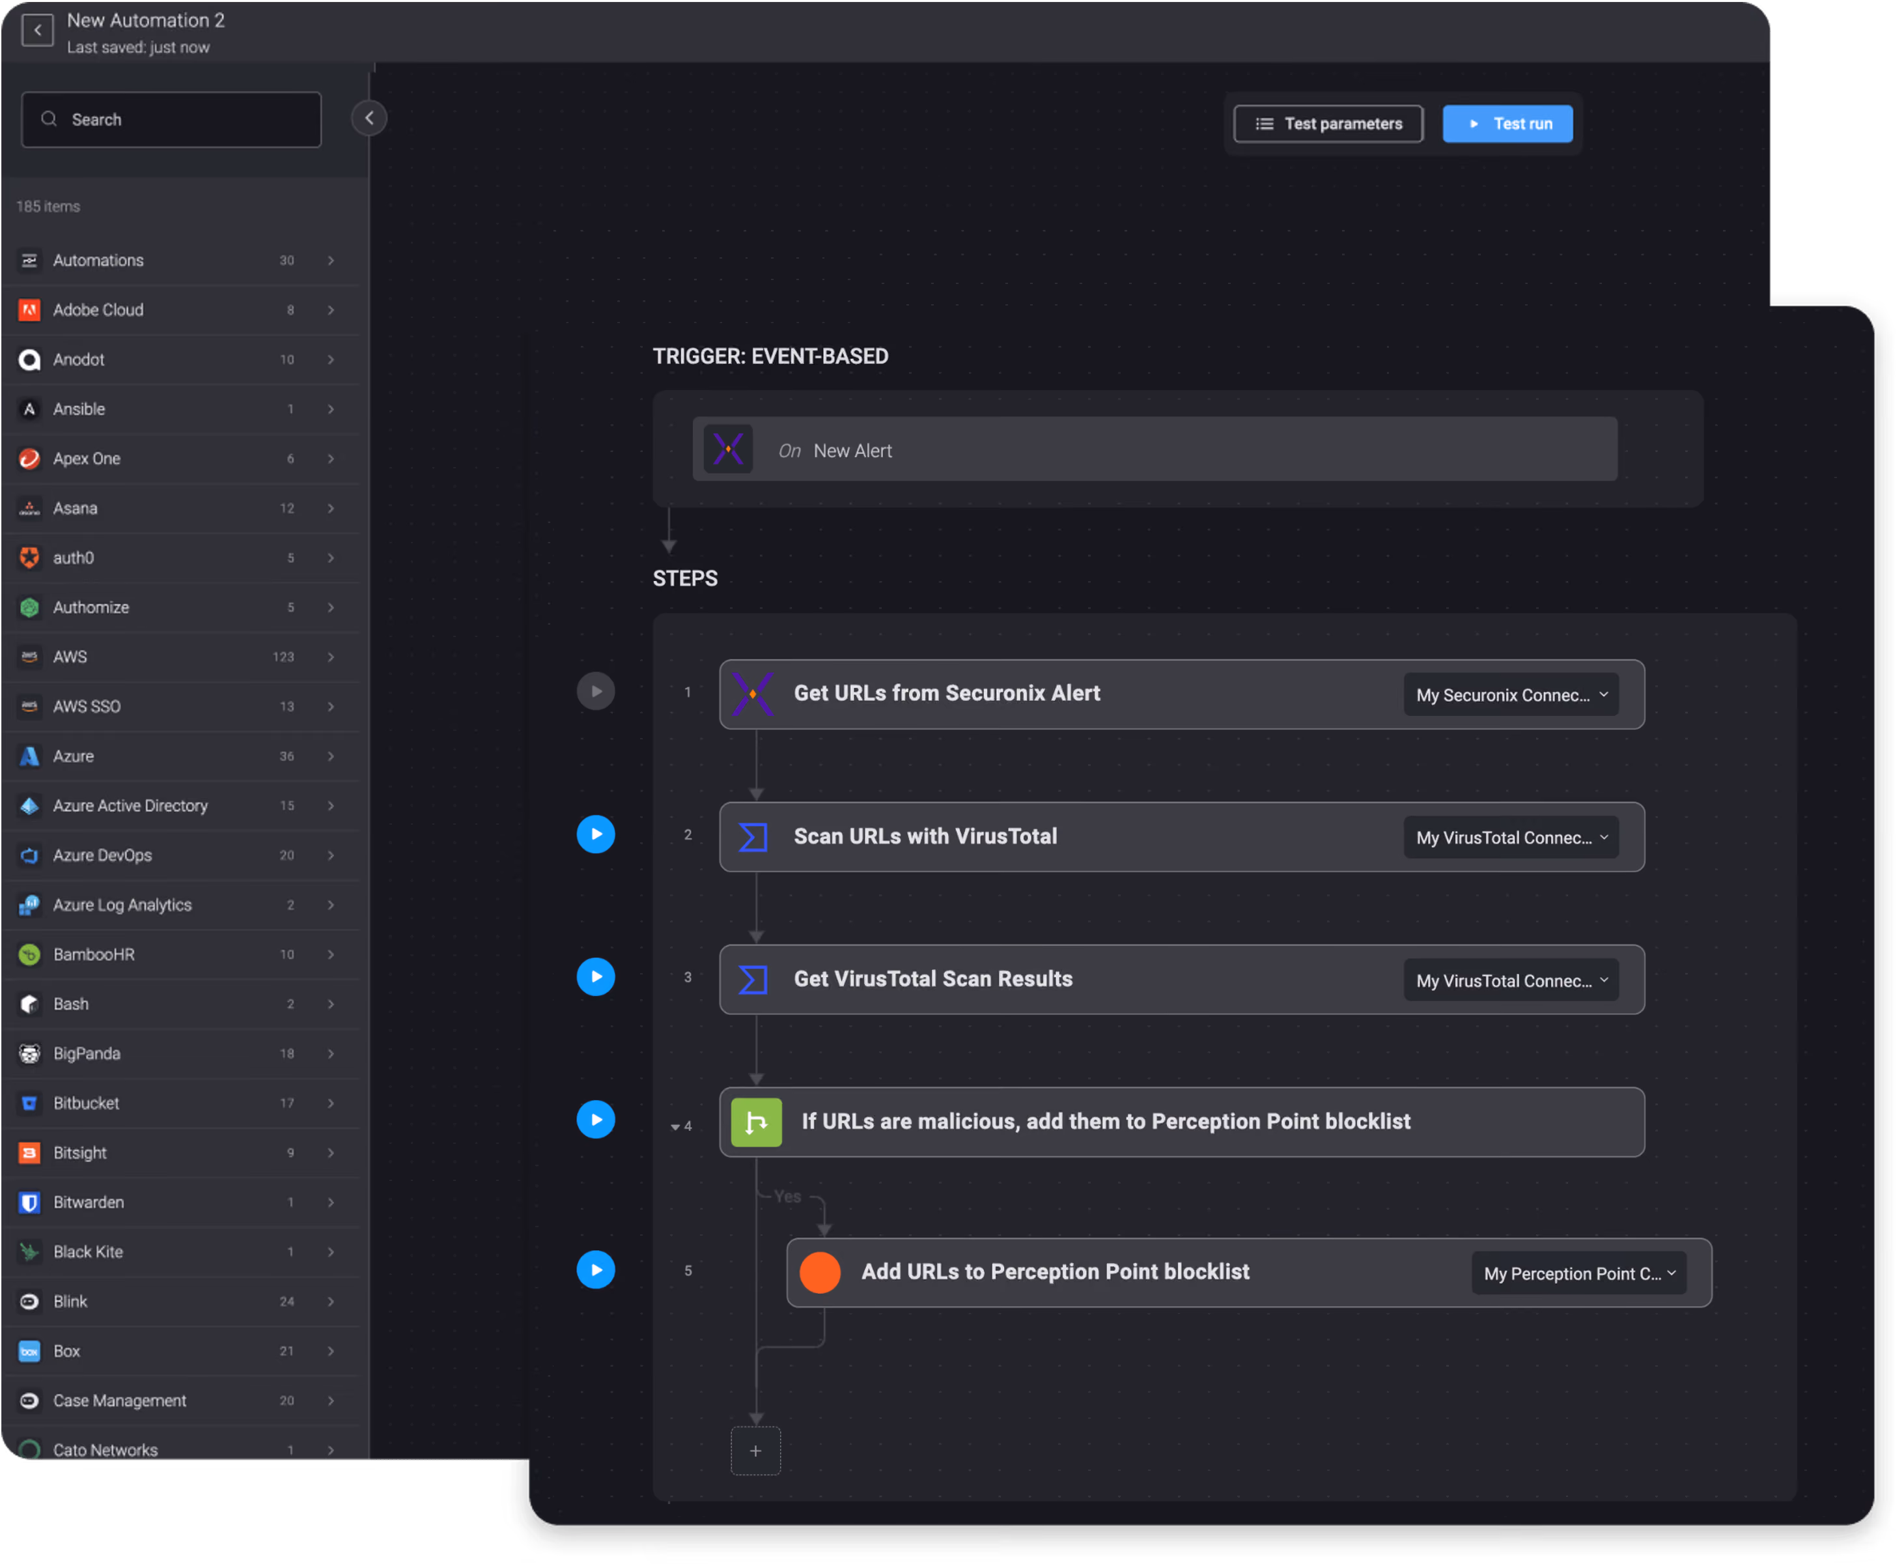
Task: Run step 4 condition play button
Action: click(x=596, y=1120)
